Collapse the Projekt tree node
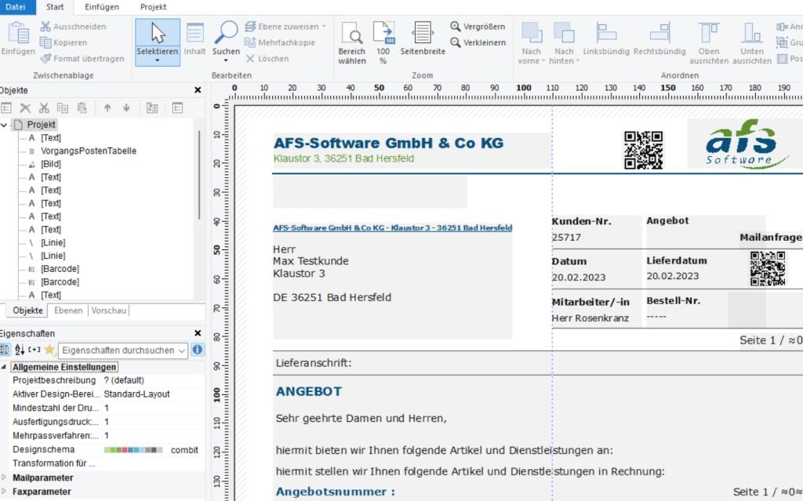The height and width of the screenshot is (501, 803). (x=4, y=125)
